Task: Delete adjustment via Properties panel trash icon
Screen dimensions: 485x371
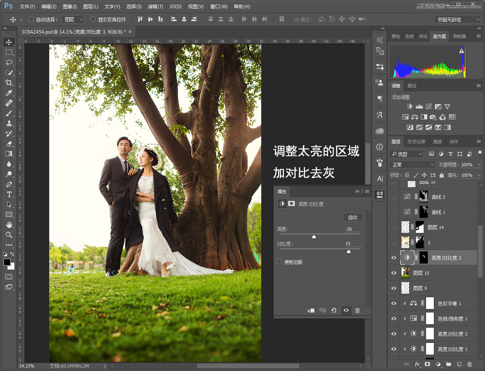Action: (x=357, y=311)
